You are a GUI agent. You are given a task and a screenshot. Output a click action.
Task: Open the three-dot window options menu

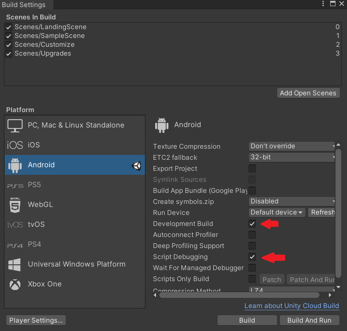click(323, 4)
